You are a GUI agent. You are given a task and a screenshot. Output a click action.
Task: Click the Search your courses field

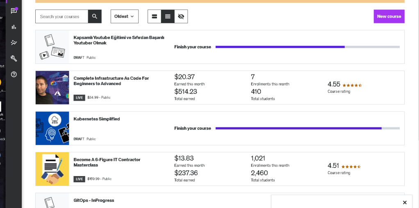[62, 16]
